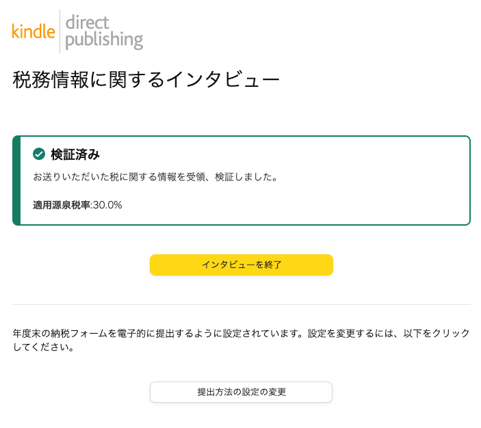Screen dimensions: 481x428
Task: Click the 税務情報に関するインタビュー page heading
Action: (x=146, y=80)
